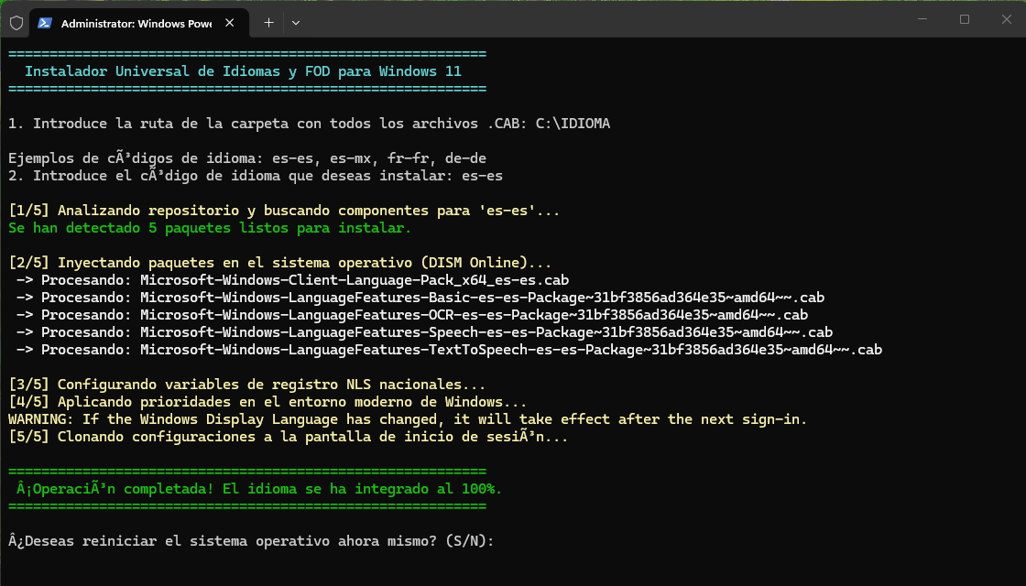The width and height of the screenshot is (1026, 586).
Task: Click the '[5/5] Clonando configuraciones' line
Action: click(289, 437)
